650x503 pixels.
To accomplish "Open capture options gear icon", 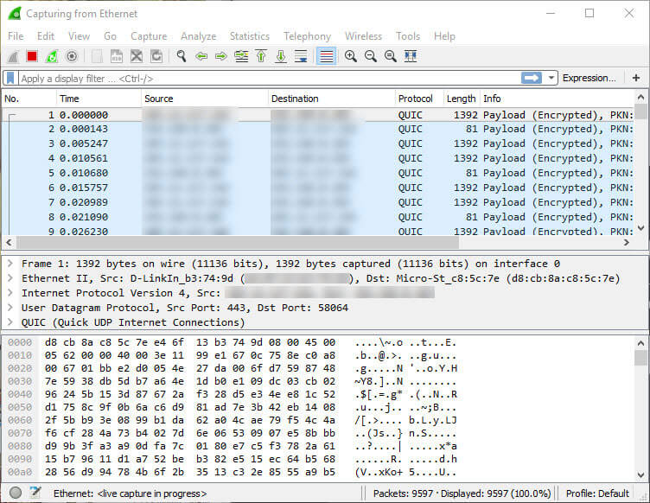I will tap(72, 56).
